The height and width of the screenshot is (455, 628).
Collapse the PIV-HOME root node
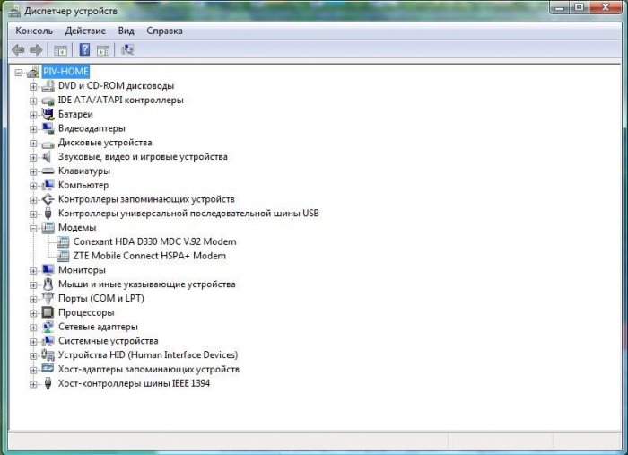(20, 72)
